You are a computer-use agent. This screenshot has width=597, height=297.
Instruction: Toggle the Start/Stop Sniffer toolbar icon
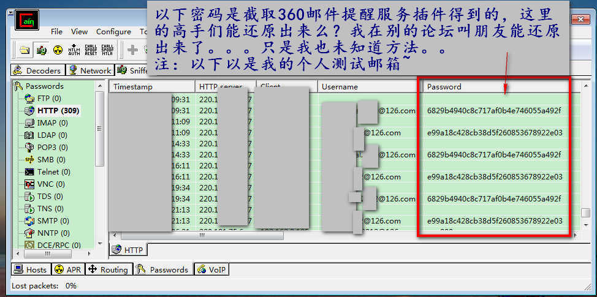pyautogui.click(x=42, y=50)
